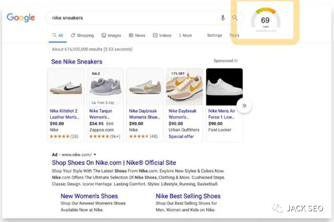Click the keyword difficulty gauge showing 69

click(265, 21)
